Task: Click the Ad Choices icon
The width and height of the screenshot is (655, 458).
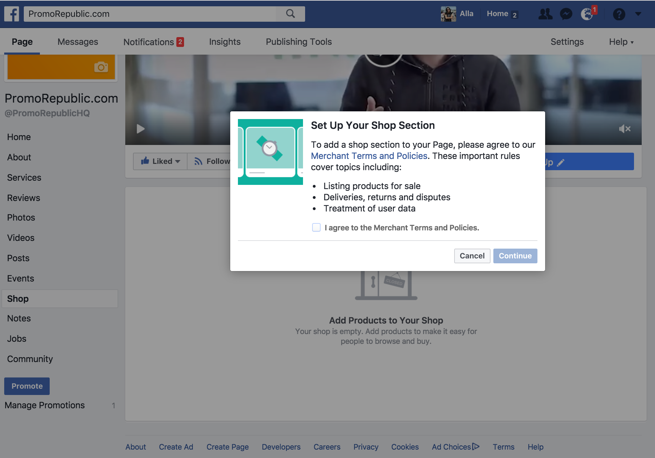Action: 476,446
